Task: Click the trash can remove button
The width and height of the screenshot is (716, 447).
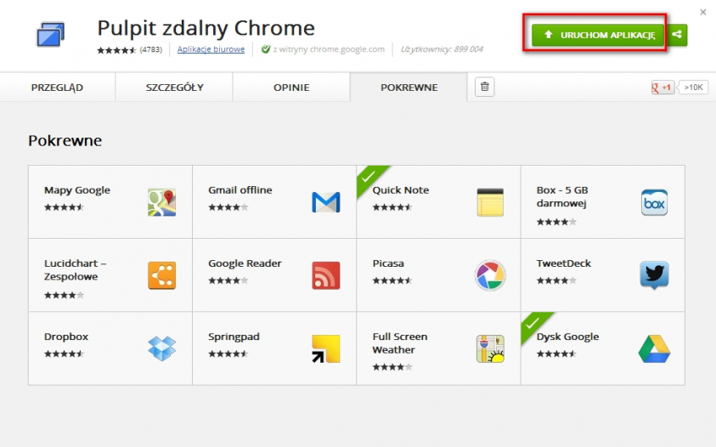Action: [x=484, y=87]
